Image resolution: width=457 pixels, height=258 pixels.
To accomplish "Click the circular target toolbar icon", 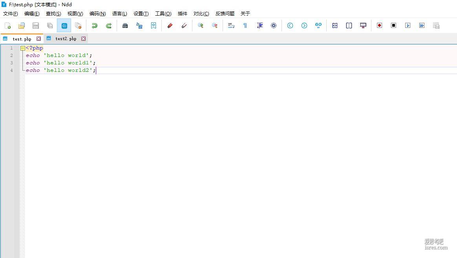I will click(273, 26).
